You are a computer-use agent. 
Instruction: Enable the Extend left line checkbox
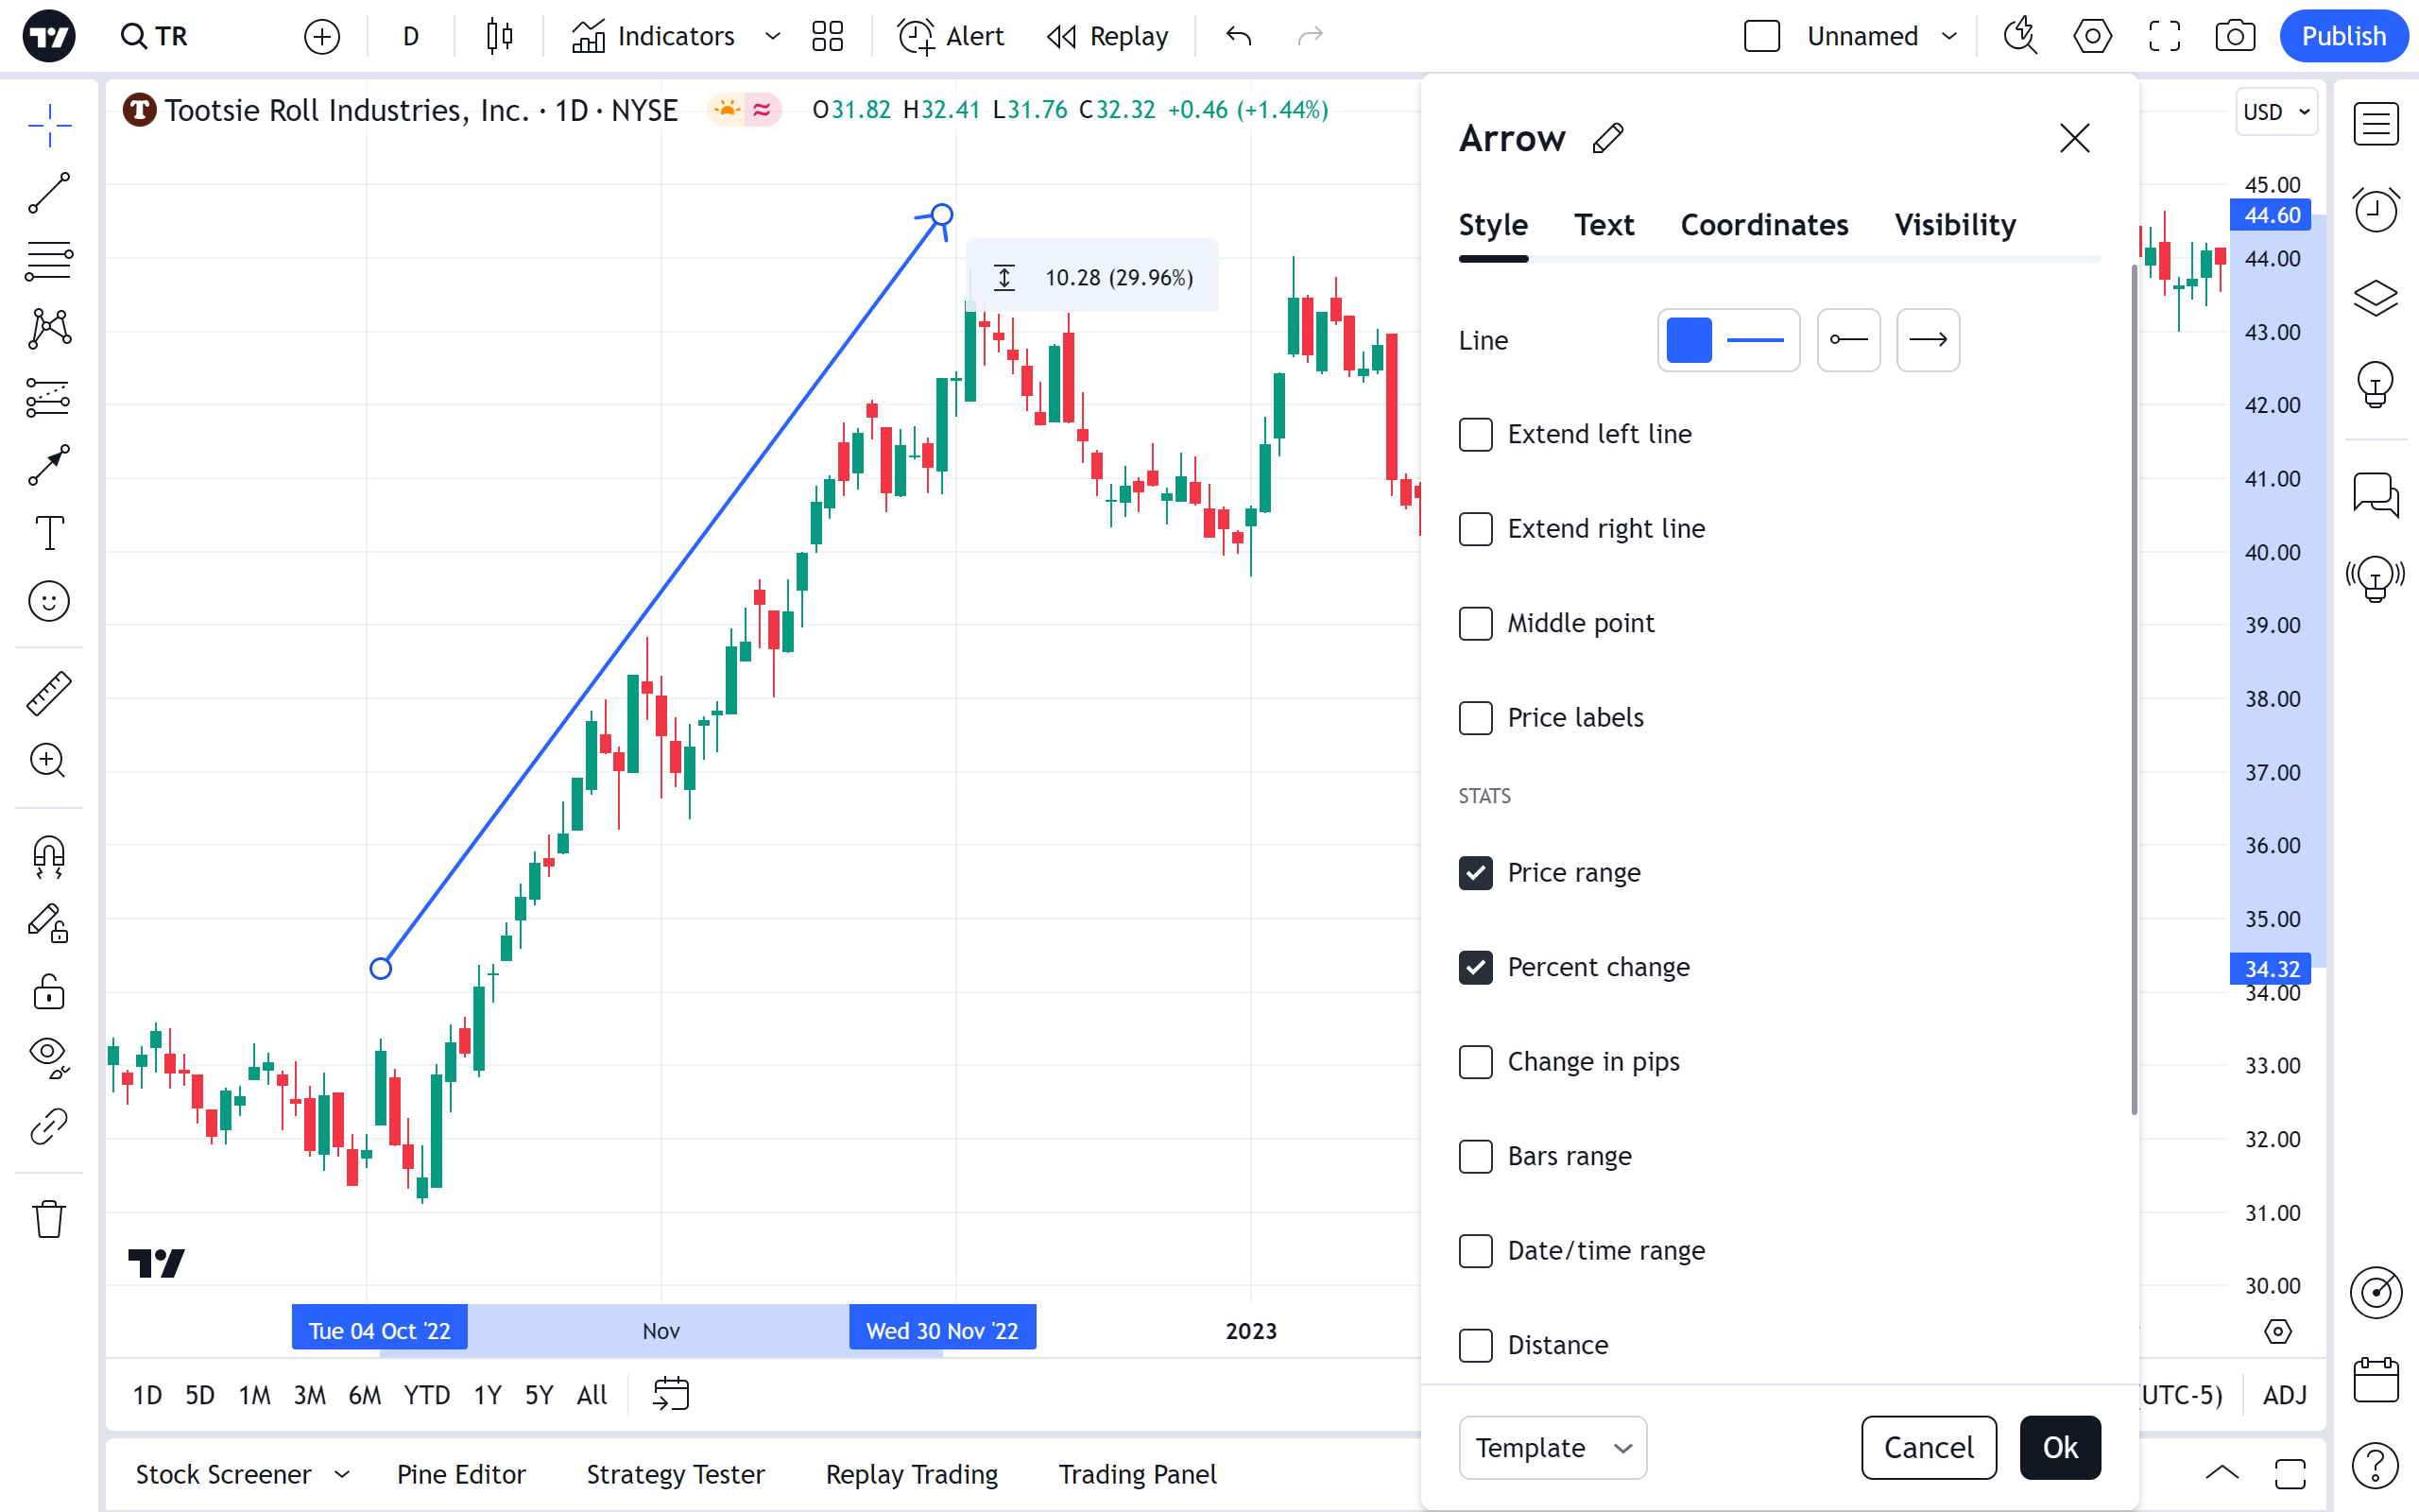(1475, 435)
